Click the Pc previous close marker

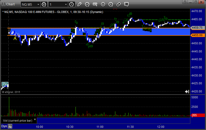5,84
